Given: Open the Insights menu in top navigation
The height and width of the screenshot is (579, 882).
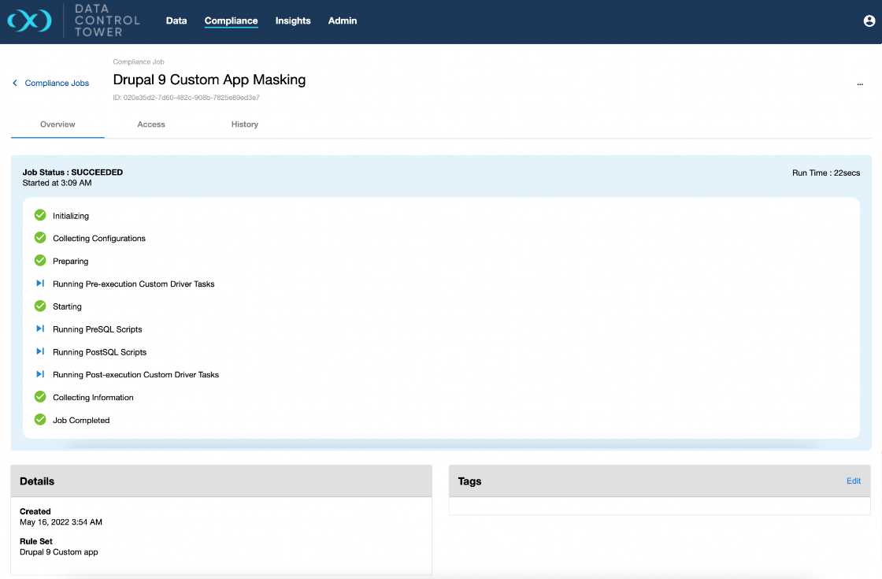Looking at the screenshot, I should point(293,21).
